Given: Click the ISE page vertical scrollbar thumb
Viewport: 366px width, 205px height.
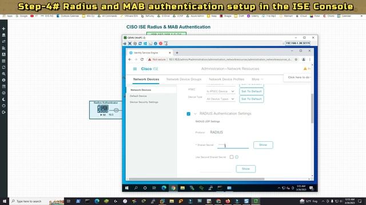Looking at the screenshot, I should coord(312,108).
